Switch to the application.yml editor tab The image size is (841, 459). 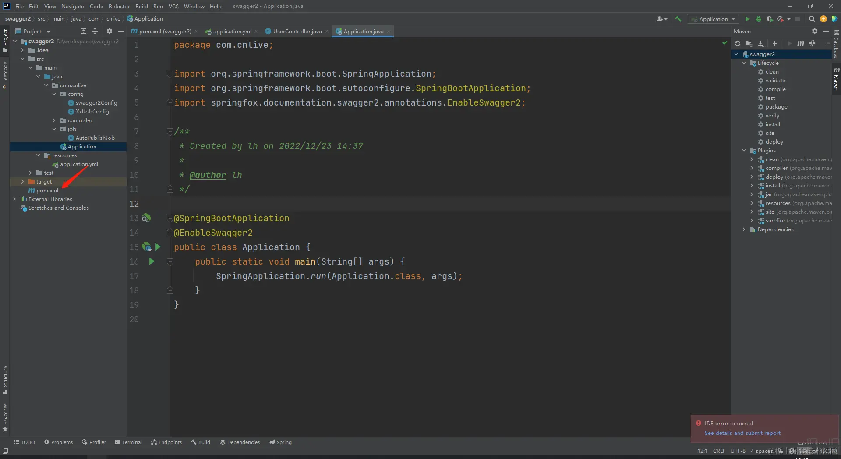[232, 31]
